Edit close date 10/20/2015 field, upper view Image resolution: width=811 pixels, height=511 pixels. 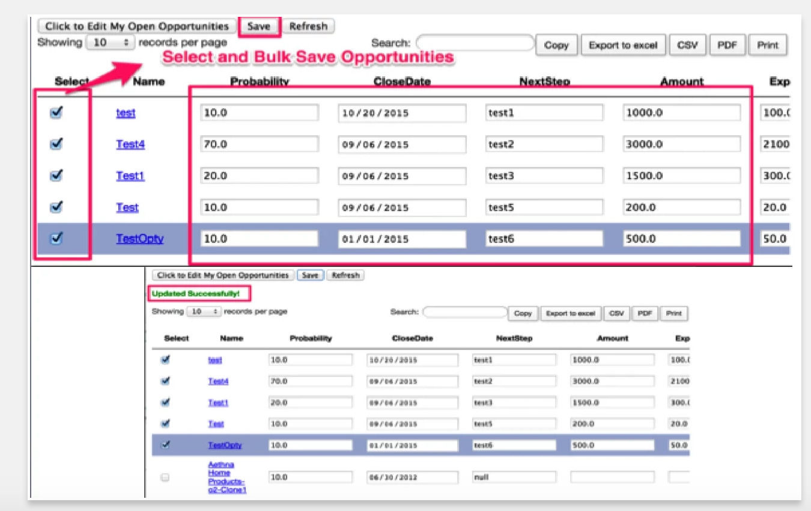click(x=402, y=113)
